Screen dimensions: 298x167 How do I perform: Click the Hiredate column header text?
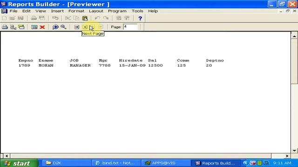[131, 60]
